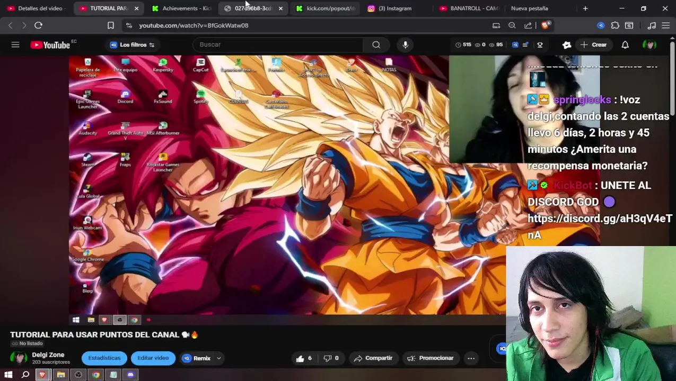Switch to the Detalles del video tab
This screenshot has height=381, width=676.
click(x=36, y=8)
